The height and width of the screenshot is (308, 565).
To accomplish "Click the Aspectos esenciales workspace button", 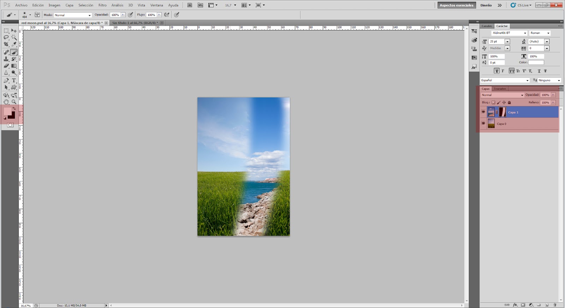I will (456, 5).
